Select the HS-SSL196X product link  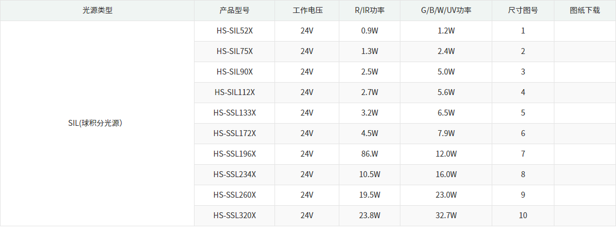235,154
